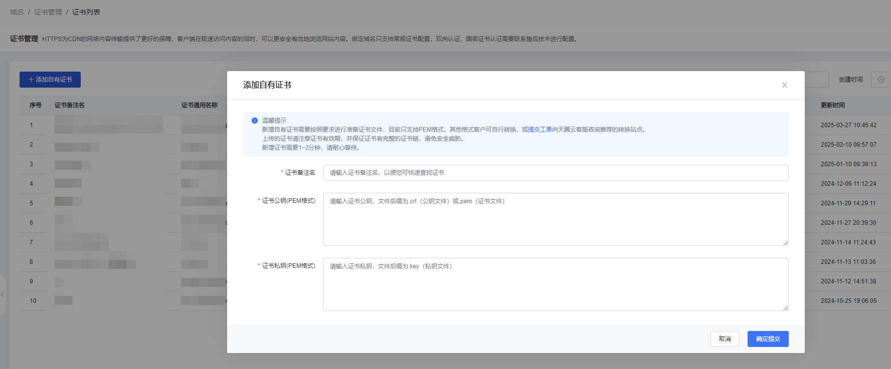Select timestamp 2025-02-10 09:57:07
The width and height of the screenshot is (891, 369).
pos(849,145)
